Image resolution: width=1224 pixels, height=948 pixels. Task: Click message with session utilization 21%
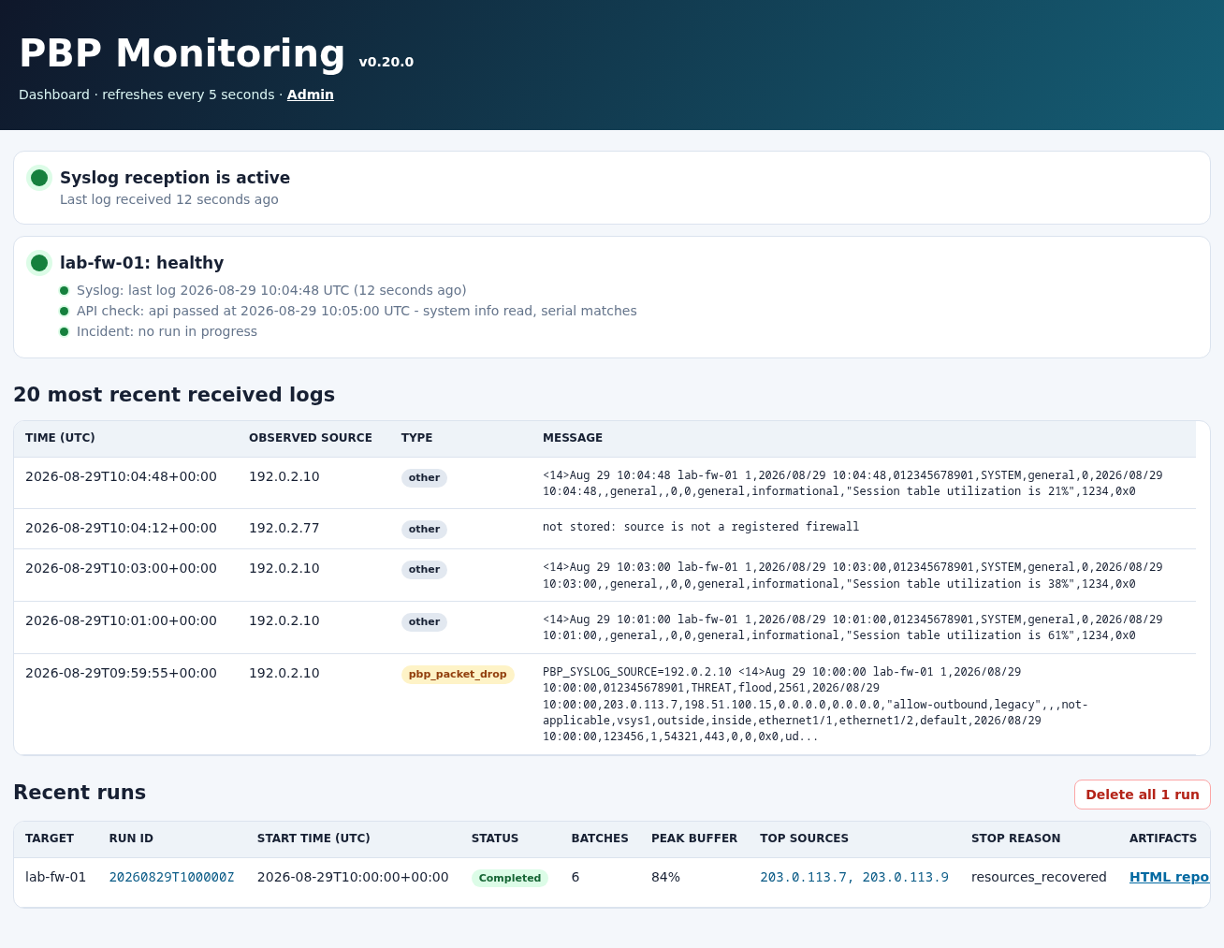click(x=852, y=483)
